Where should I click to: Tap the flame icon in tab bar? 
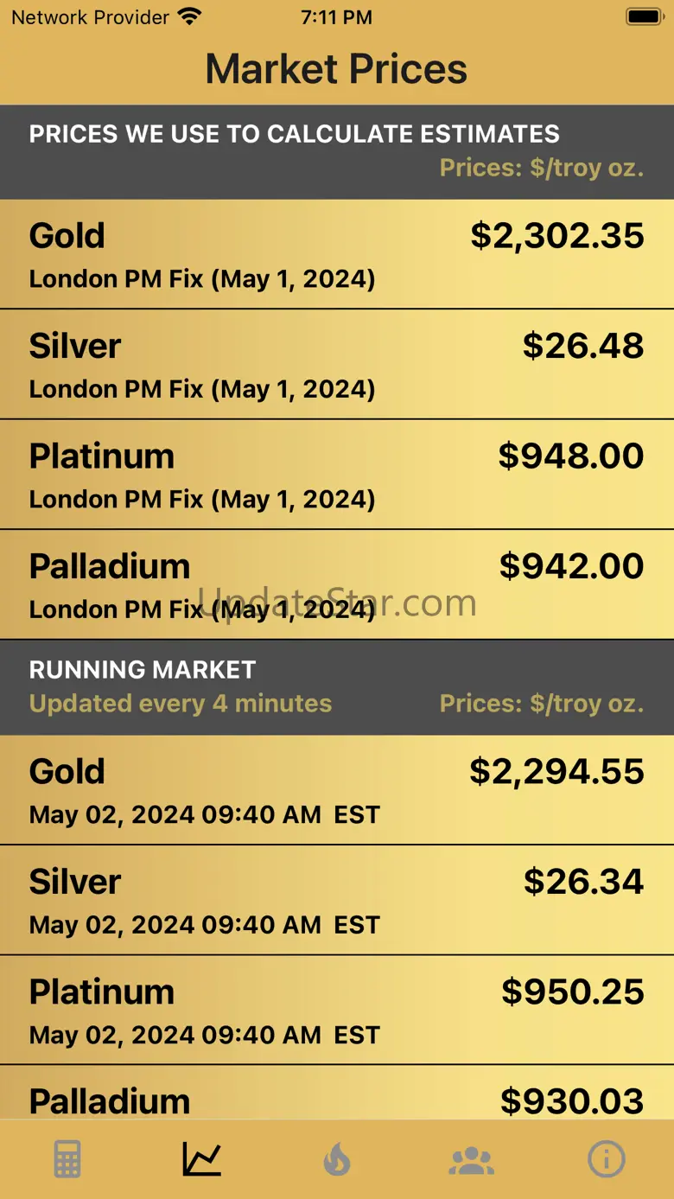coord(337,1159)
